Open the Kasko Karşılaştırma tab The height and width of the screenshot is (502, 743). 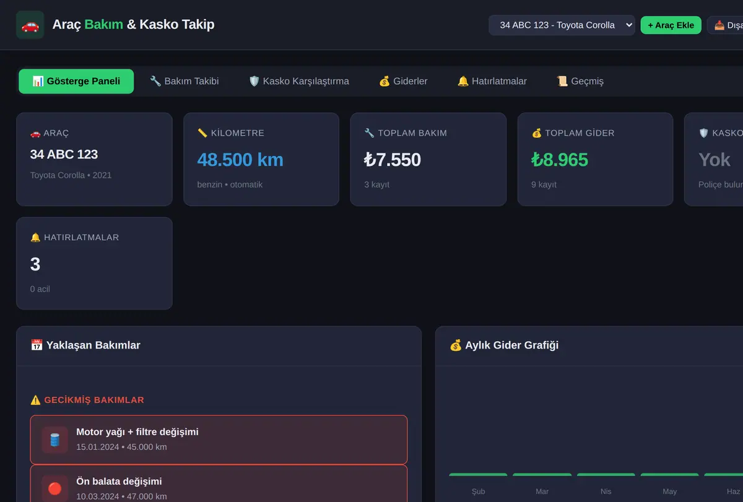pyautogui.click(x=298, y=81)
